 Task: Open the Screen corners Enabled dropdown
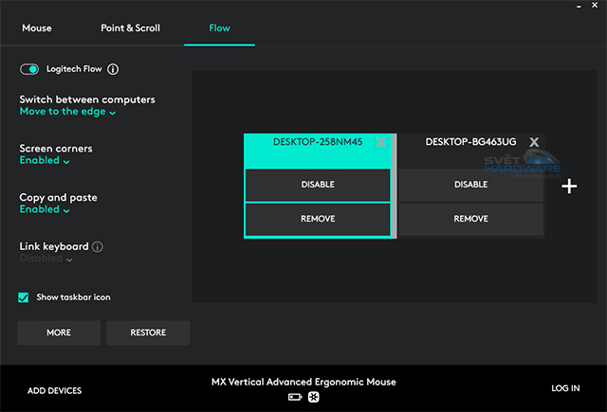45,161
